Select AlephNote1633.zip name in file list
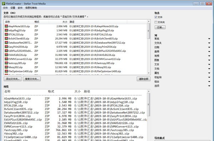 [19, 26]
